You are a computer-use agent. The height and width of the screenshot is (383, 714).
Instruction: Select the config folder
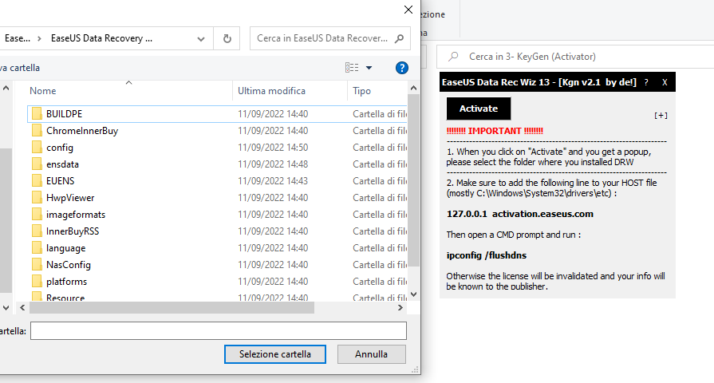coord(60,148)
